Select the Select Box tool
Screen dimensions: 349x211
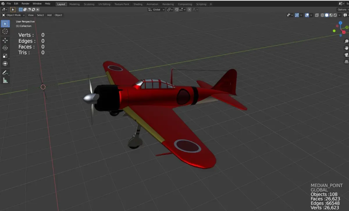point(5,24)
